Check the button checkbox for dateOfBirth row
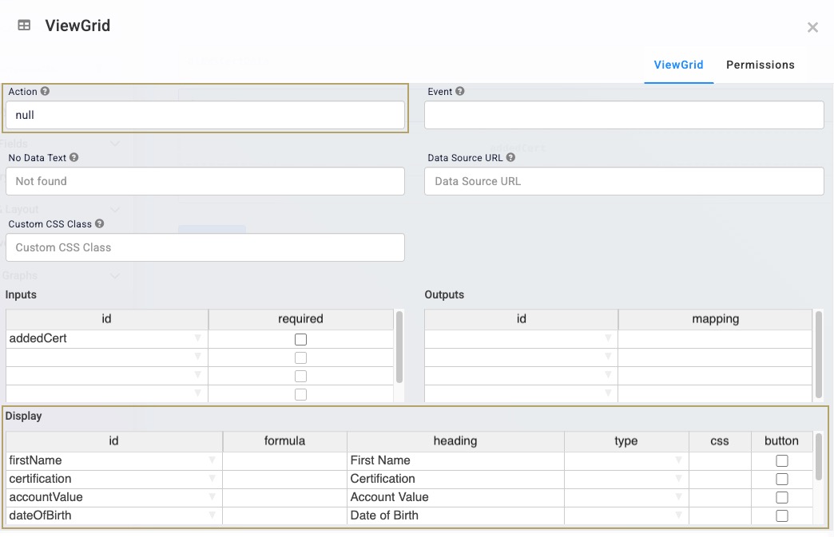 click(x=782, y=515)
